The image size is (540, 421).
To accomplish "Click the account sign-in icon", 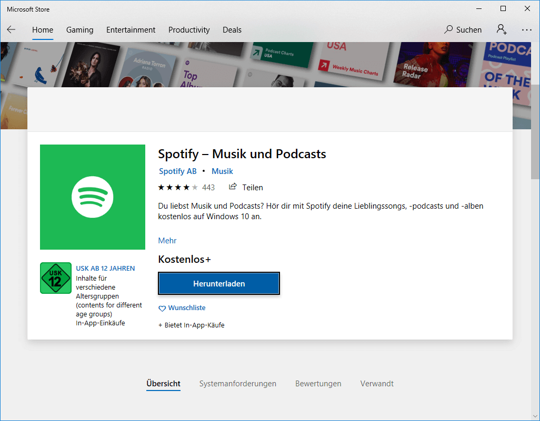I will click(501, 30).
